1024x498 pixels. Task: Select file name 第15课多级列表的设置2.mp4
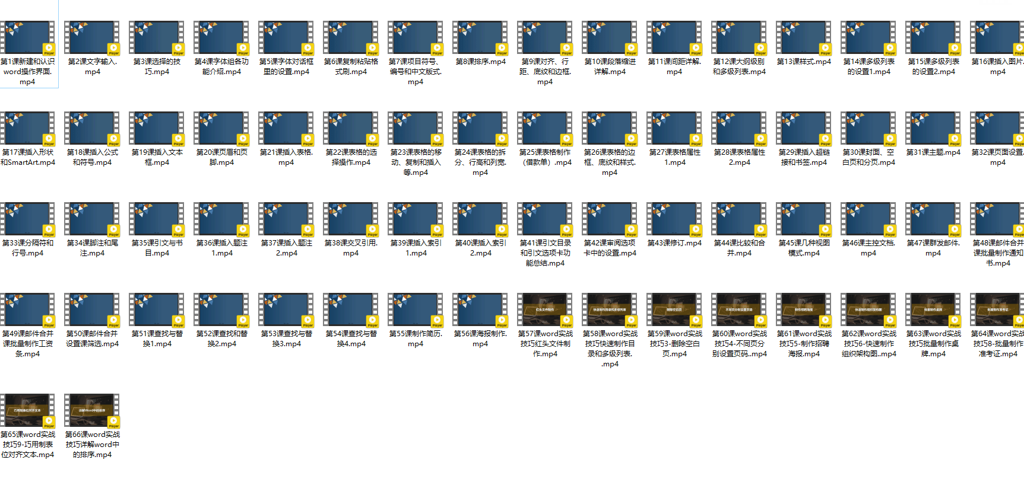[x=933, y=66]
